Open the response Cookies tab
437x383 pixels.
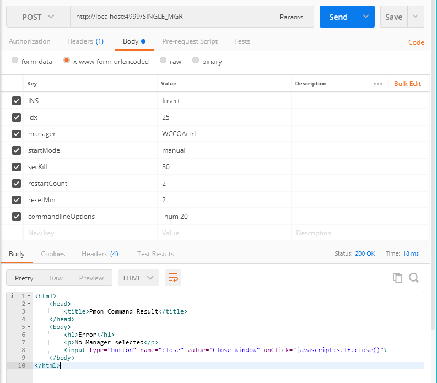[53, 253]
